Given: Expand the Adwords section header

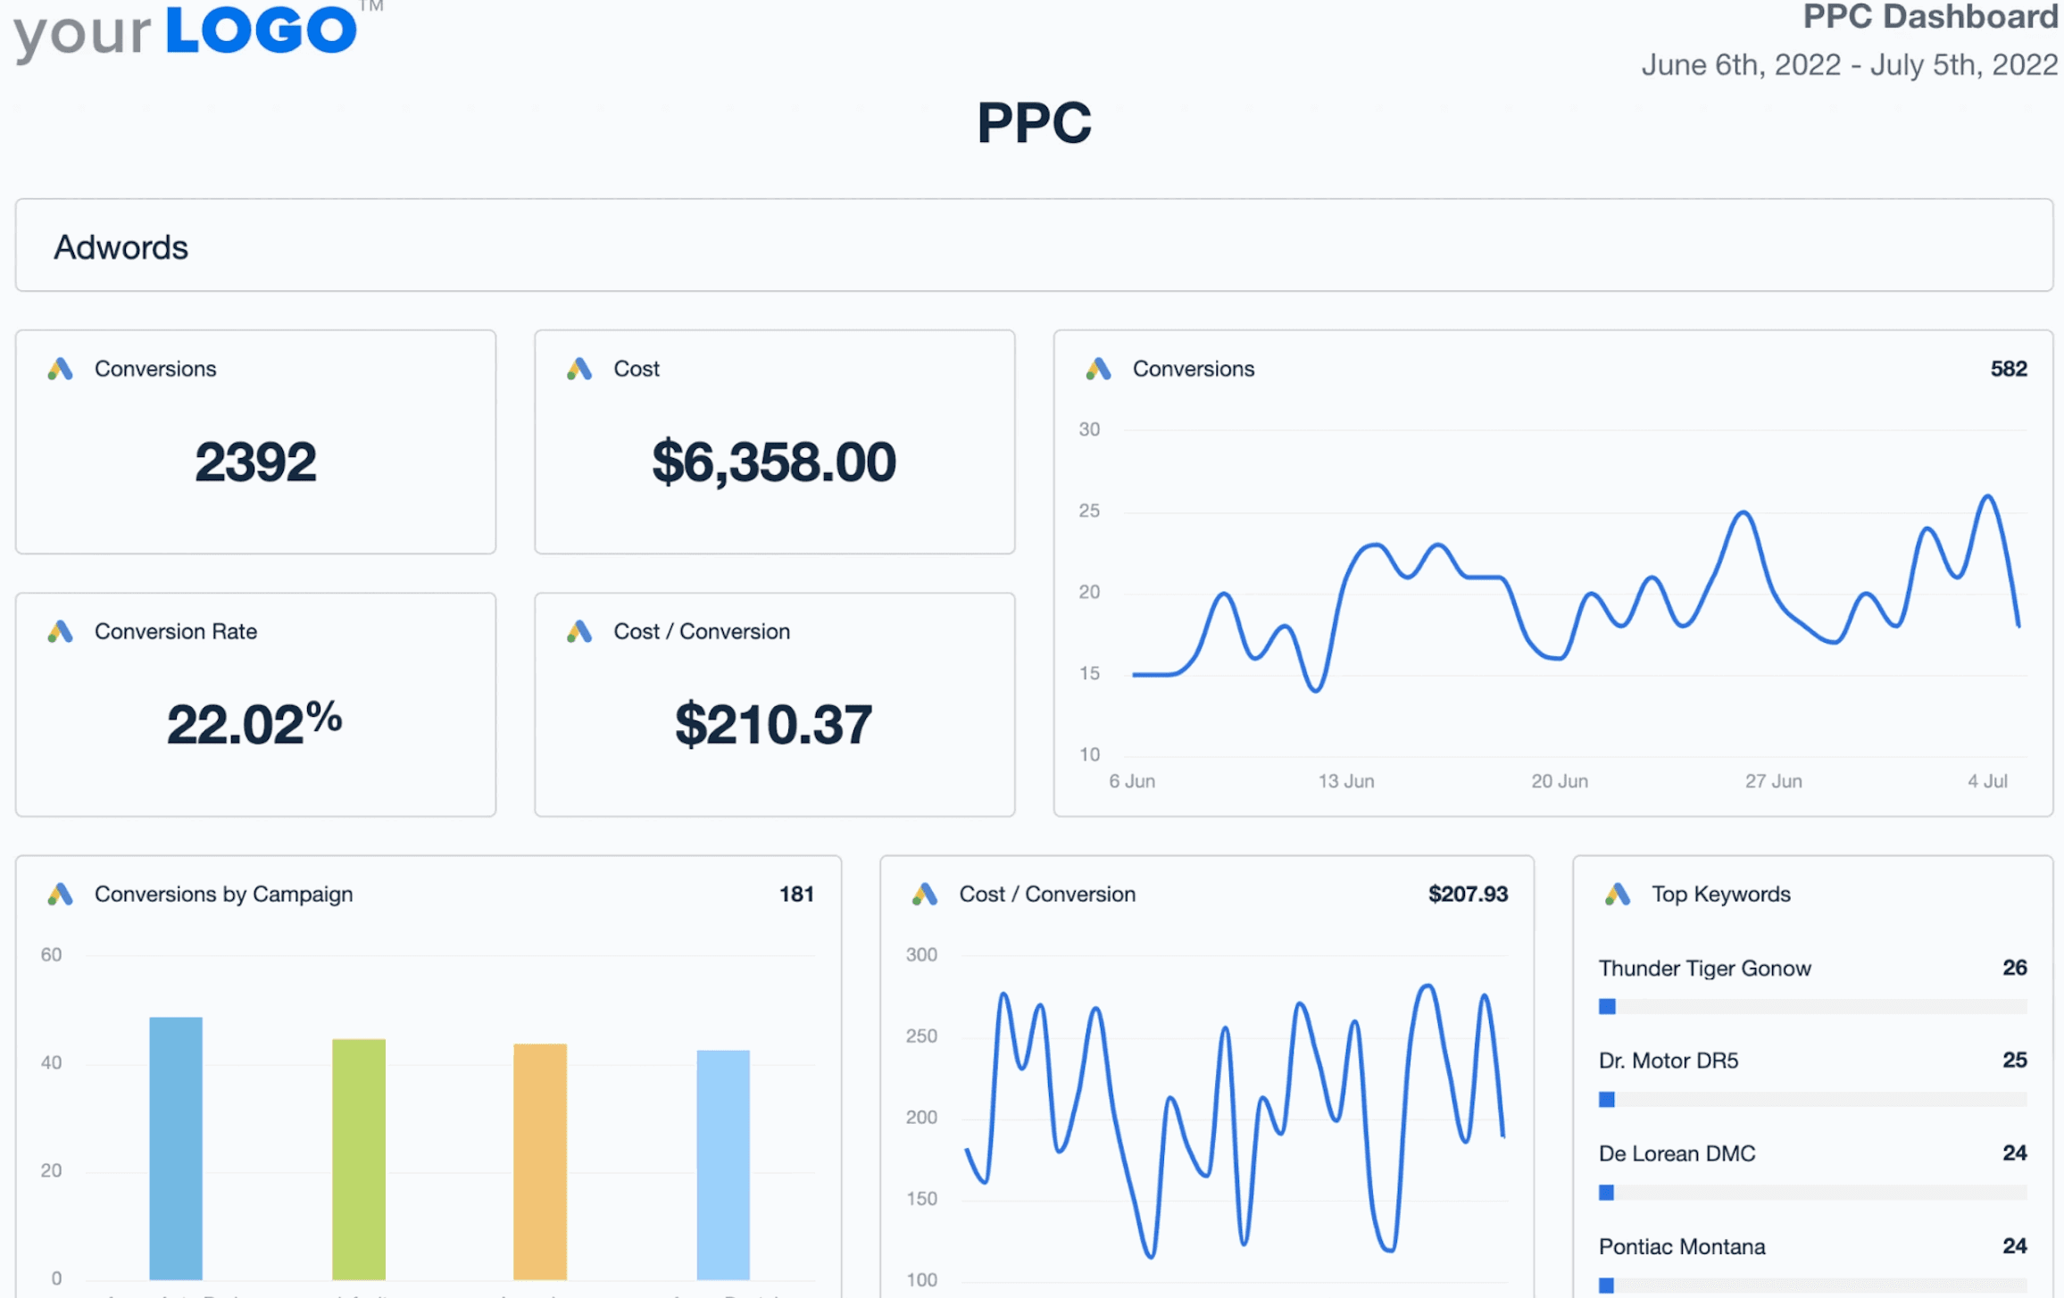Looking at the screenshot, I should [1038, 245].
